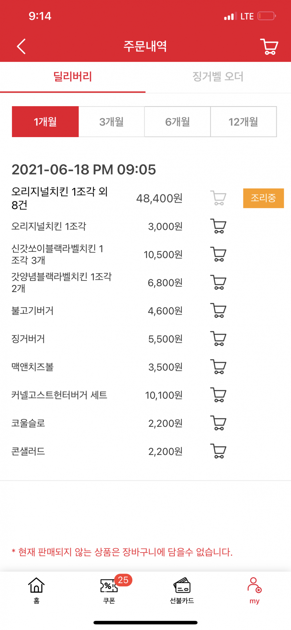The image size is (291, 630).
Task: Switch to the 징거벨 오더 tab
Action: pyautogui.click(x=218, y=77)
